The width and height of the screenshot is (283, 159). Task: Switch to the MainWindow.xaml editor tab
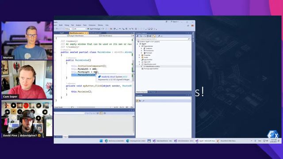click(x=95, y=33)
